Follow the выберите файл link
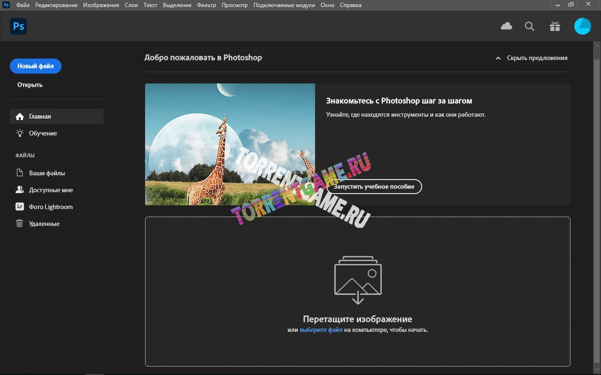Image resolution: width=601 pixels, height=375 pixels. click(321, 330)
